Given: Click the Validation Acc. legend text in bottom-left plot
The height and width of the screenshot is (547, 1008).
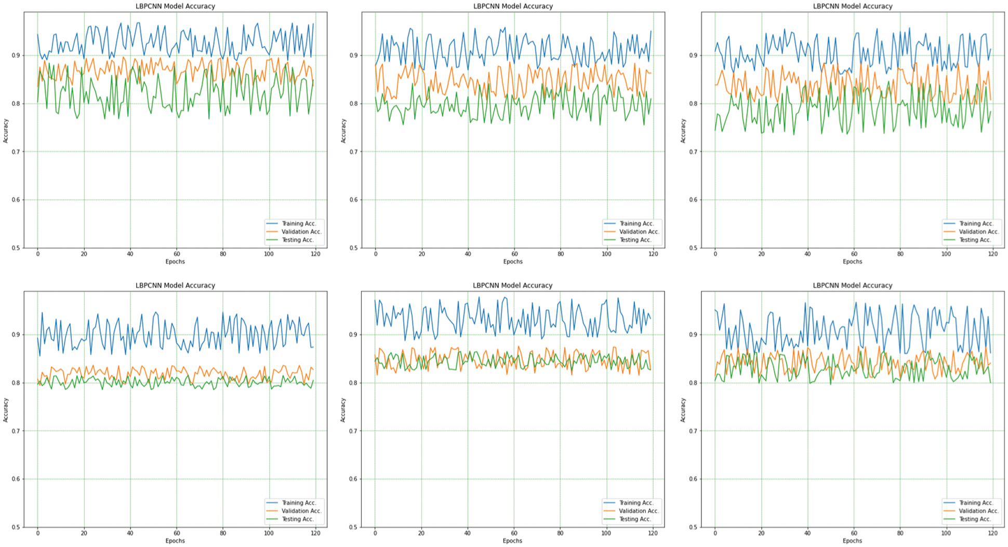Looking at the screenshot, I should pyautogui.click(x=301, y=511).
